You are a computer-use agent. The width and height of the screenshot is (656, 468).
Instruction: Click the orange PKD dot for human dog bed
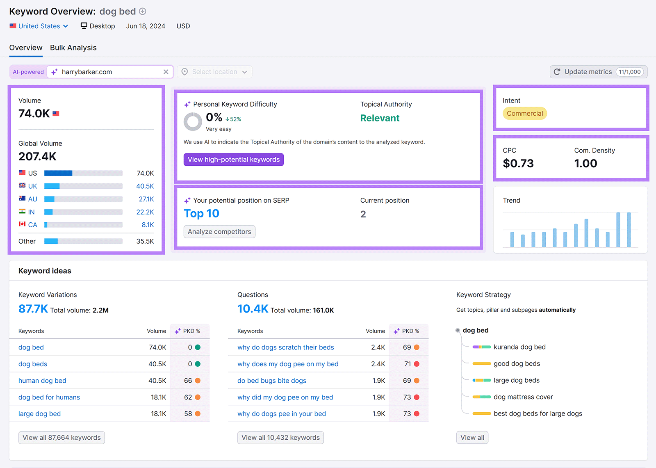coord(198,381)
